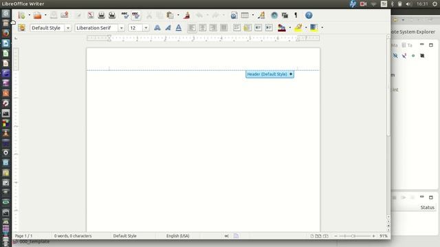Create a new document with the New icon
Image resolution: width=440 pixels, height=247 pixels.
(21, 15)
